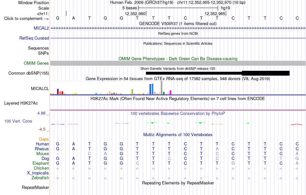Screen dimensions: 306x195
Task: Click the last C base in sequence row
Action: click(x=297, y=18)
